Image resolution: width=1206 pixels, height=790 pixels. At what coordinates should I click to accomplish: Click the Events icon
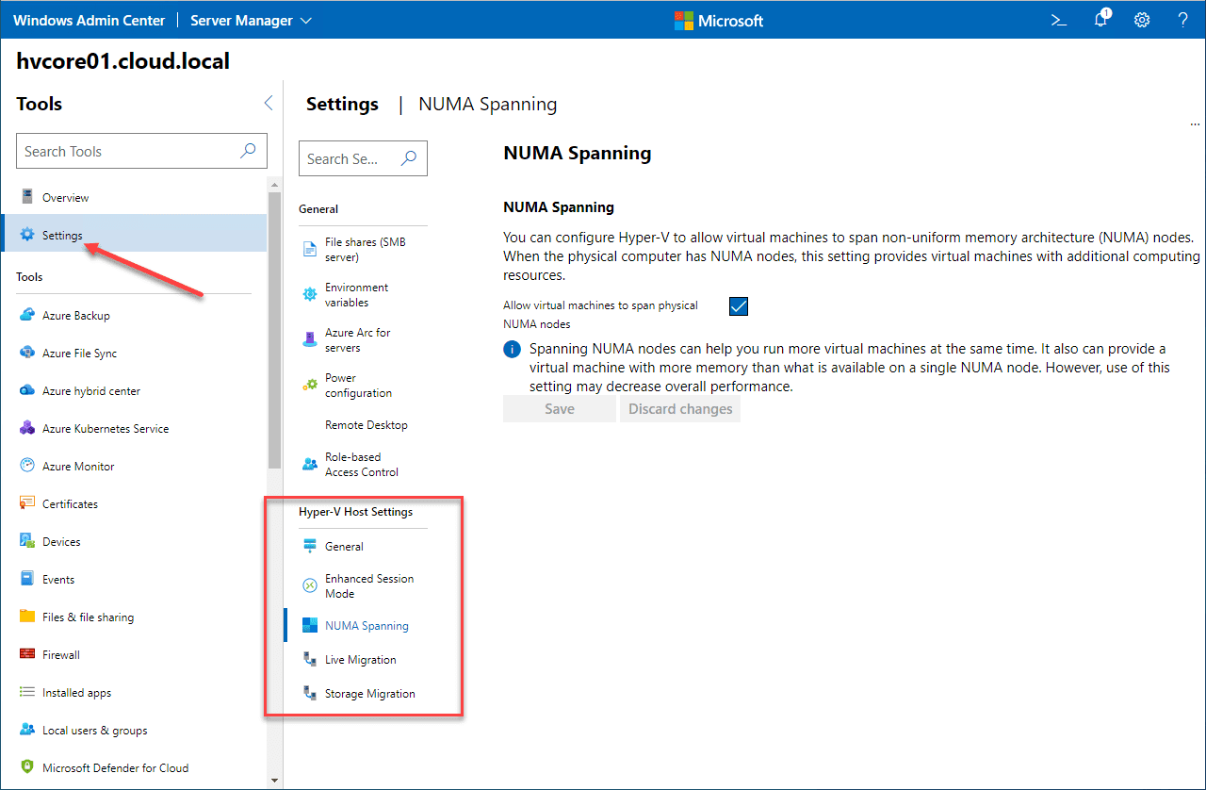pyautogui.click(x=27, y=579)
